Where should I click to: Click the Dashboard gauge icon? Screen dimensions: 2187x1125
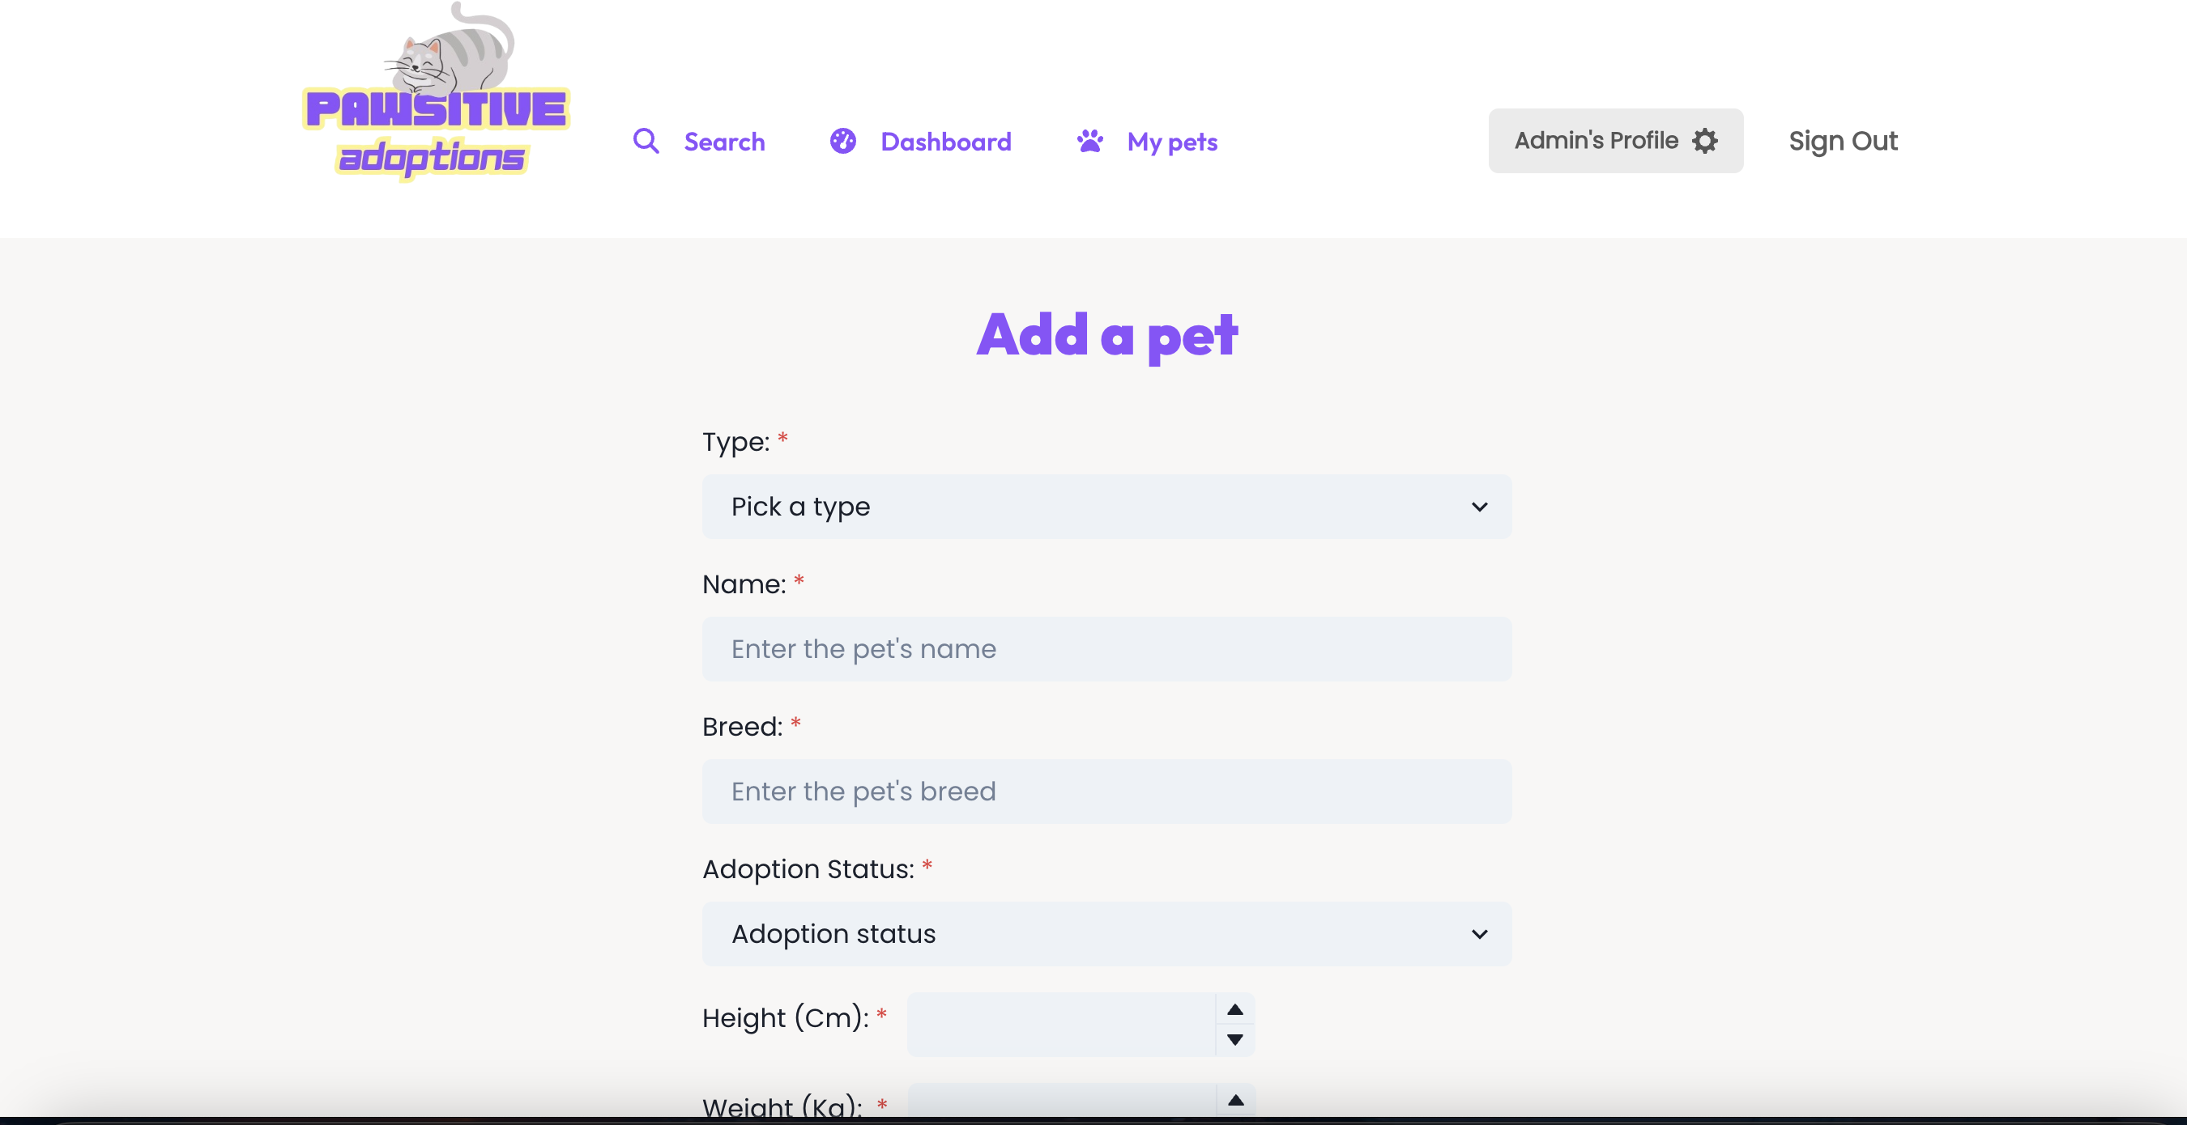[842, 141]
